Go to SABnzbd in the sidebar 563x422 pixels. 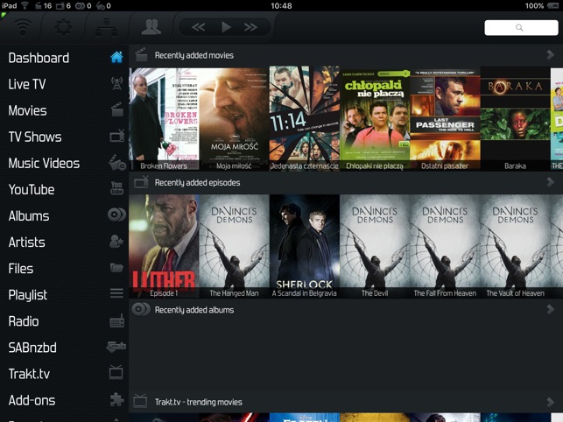point(32,348)
